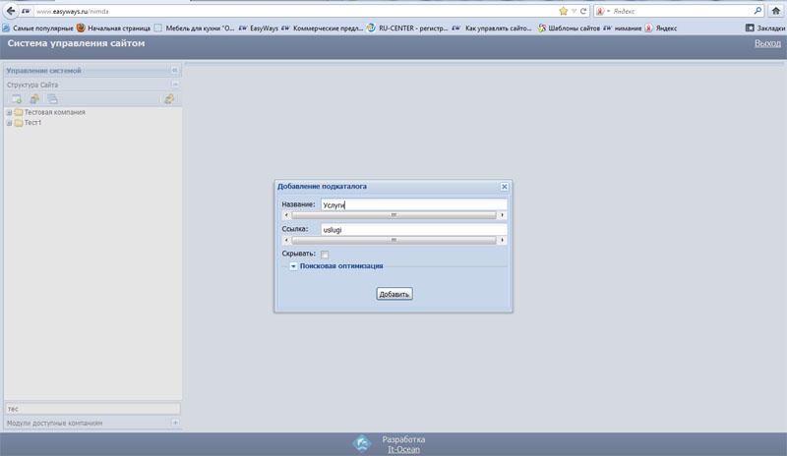Screen dimensions: 787x456
Task: Select the Тест1 folder
Action: coord(29,123)
